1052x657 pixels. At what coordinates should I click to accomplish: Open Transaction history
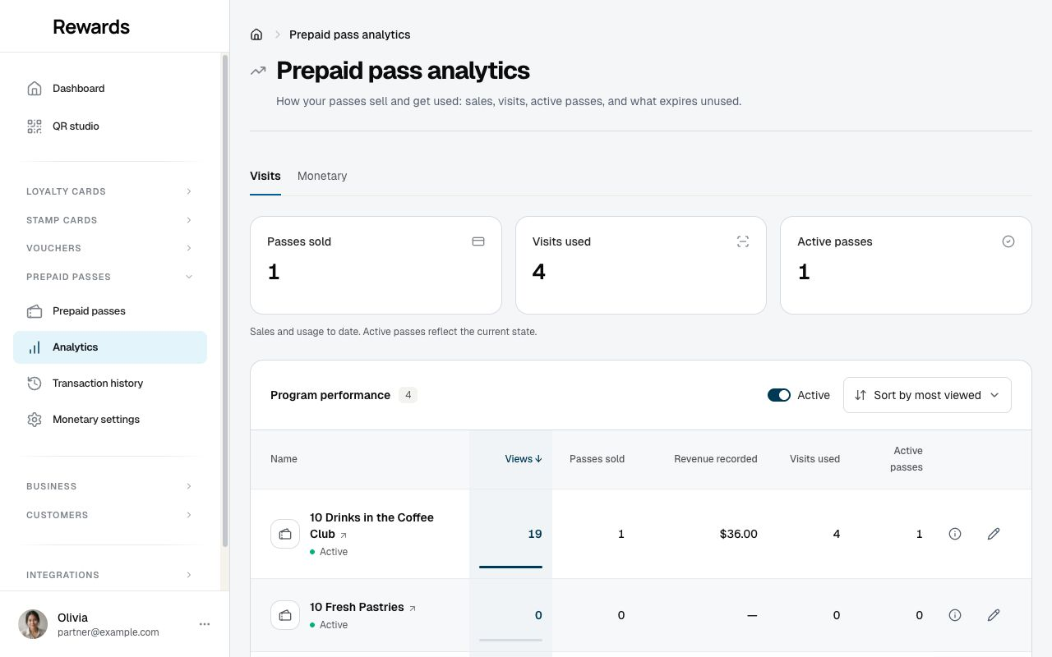pos(110,384)
